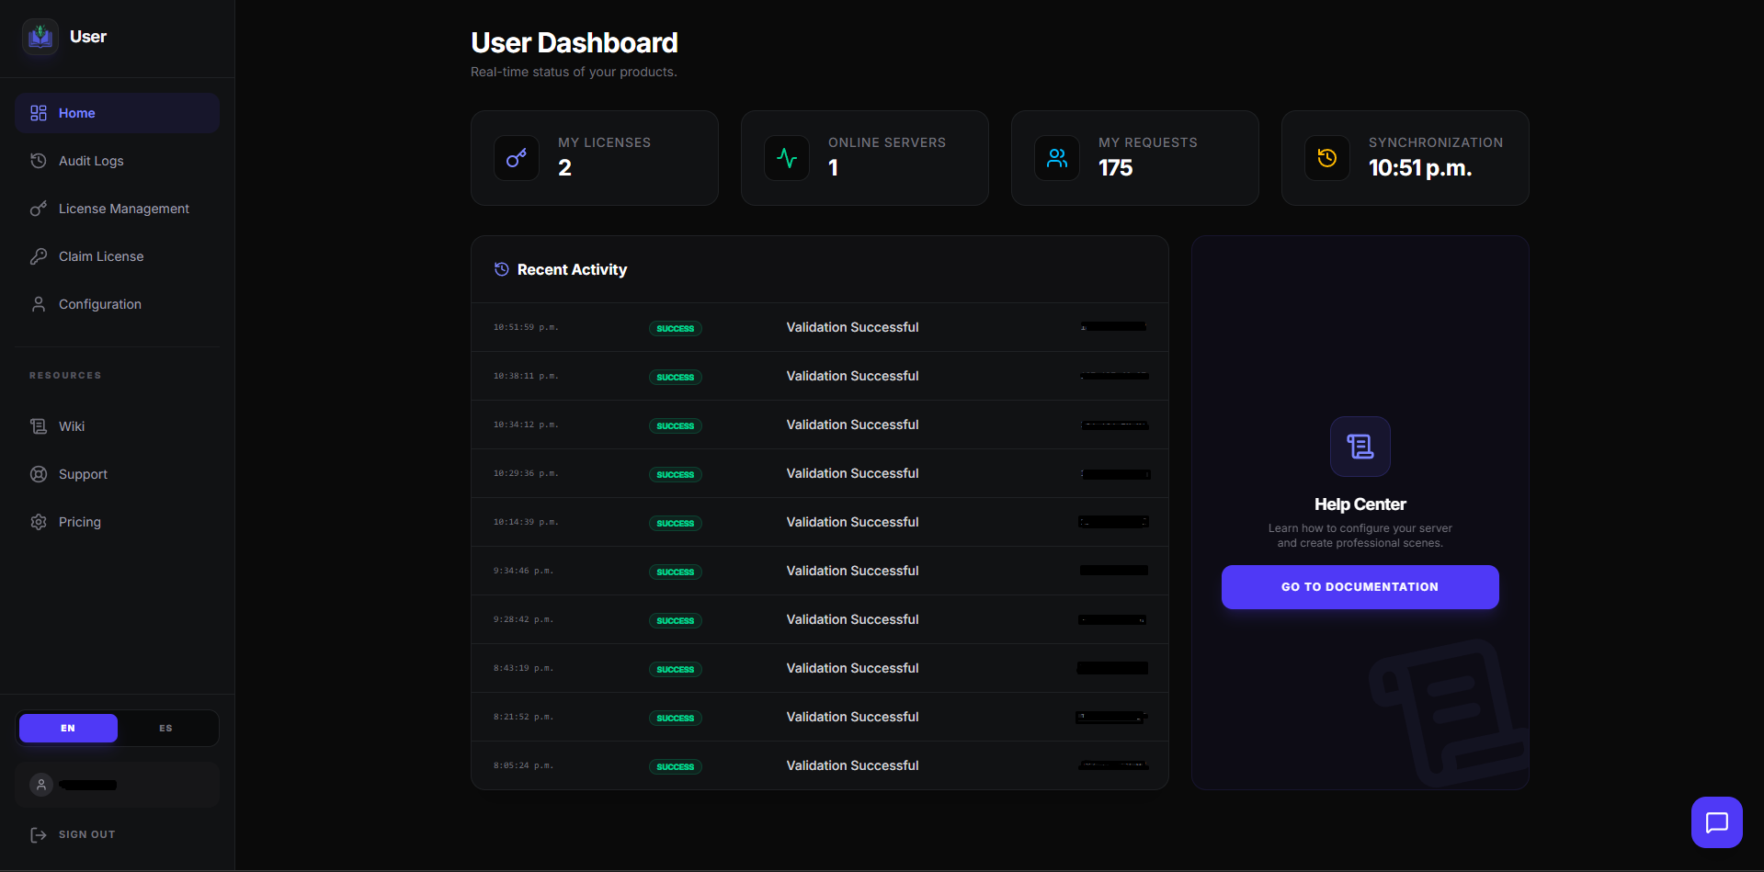Click the Recent Activity history icon
Image resolution: width=1764 pixels, height=872 pixels.
502,269
